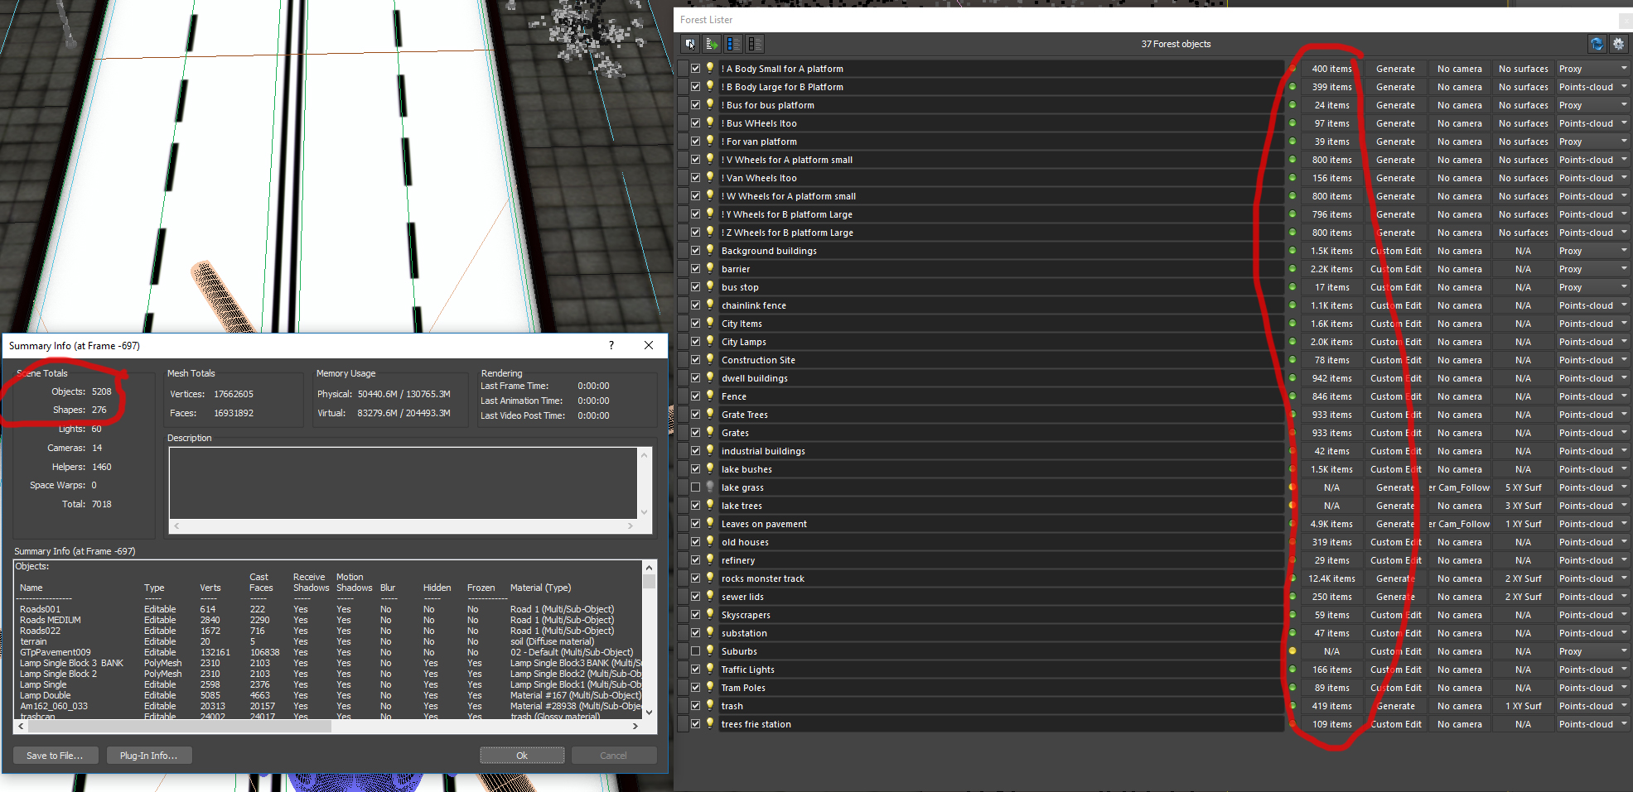Click the lightbulb for Construction Site
This screenshot has width=1633, height=792.
tap(710, 359)
